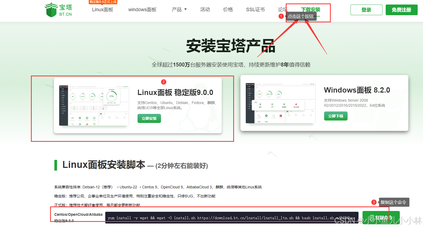Open the Windows panel dashboard preview image
Viewport: 423px width, 228px height.
coord(280,103)
